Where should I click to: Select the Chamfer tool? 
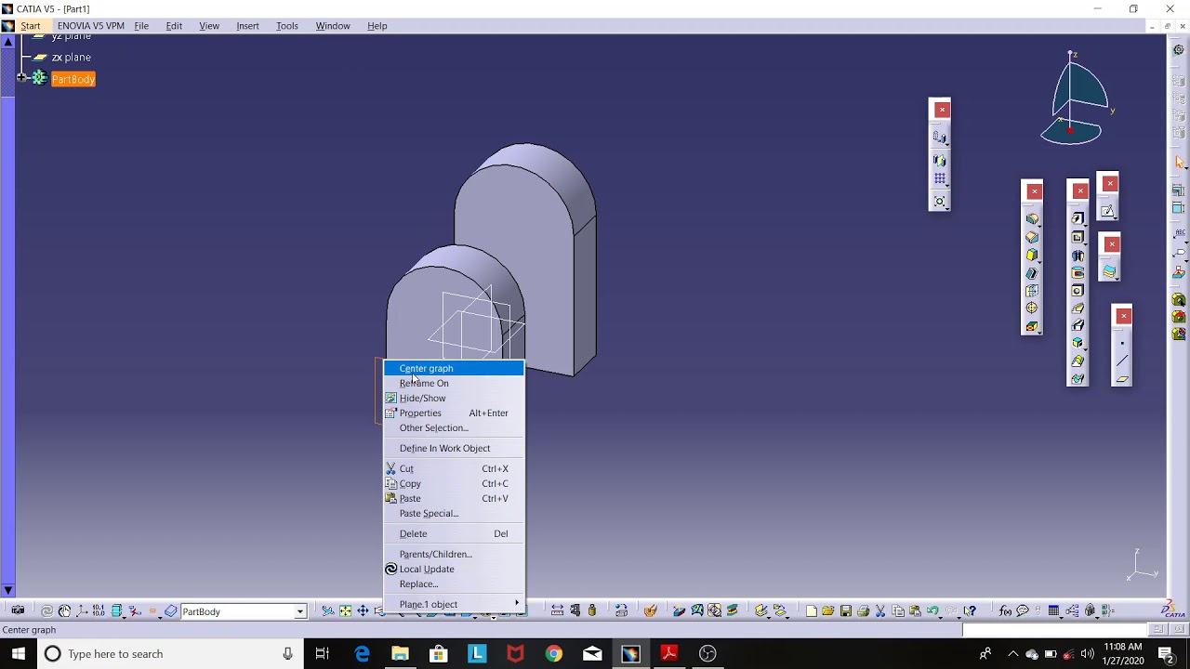click(1032, 237)
